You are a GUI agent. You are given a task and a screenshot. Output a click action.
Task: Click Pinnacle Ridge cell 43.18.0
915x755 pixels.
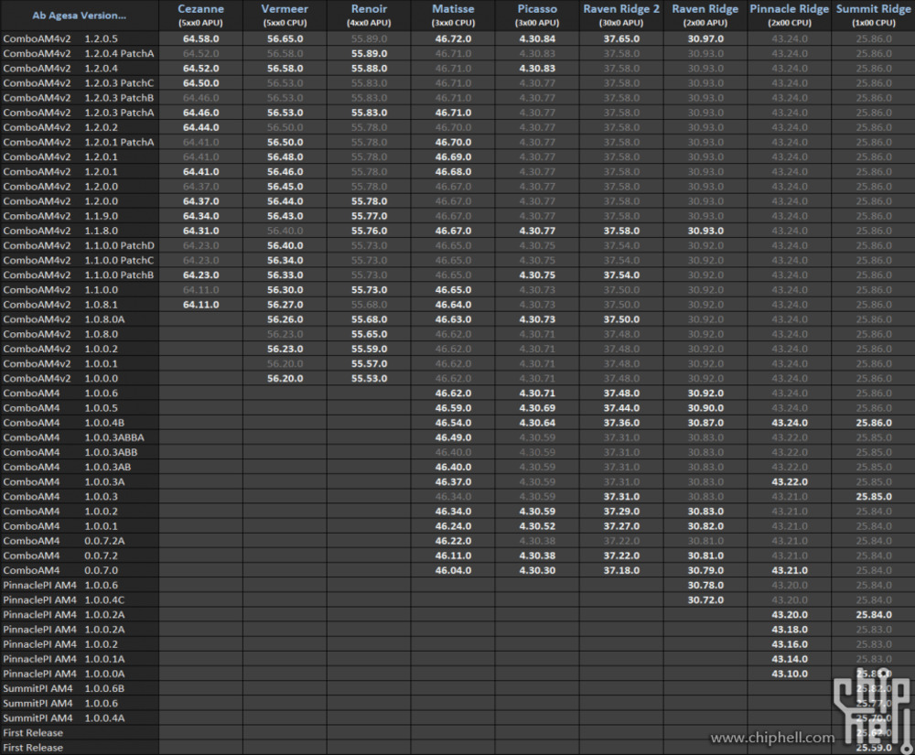(x=790, y=630)
